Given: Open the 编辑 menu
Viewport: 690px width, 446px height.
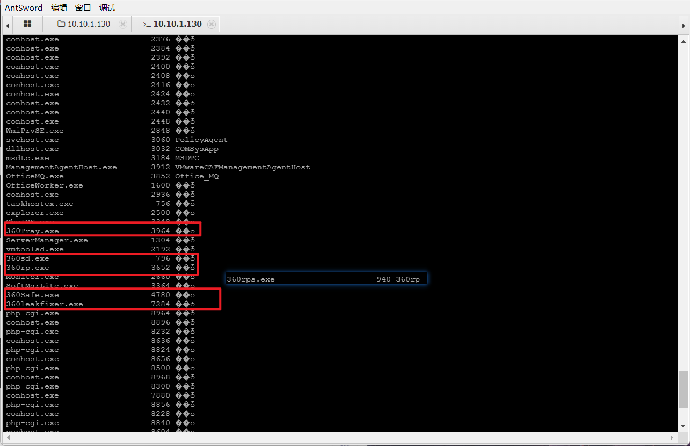Looking at the screenshot, I should pos(59,8).
